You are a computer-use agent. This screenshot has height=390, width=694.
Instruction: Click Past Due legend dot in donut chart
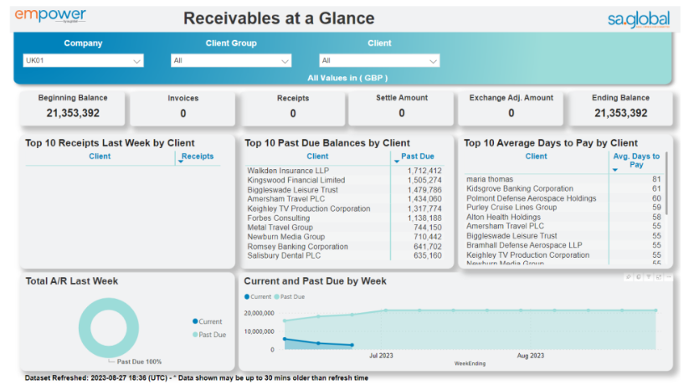[x=195, y=335]
